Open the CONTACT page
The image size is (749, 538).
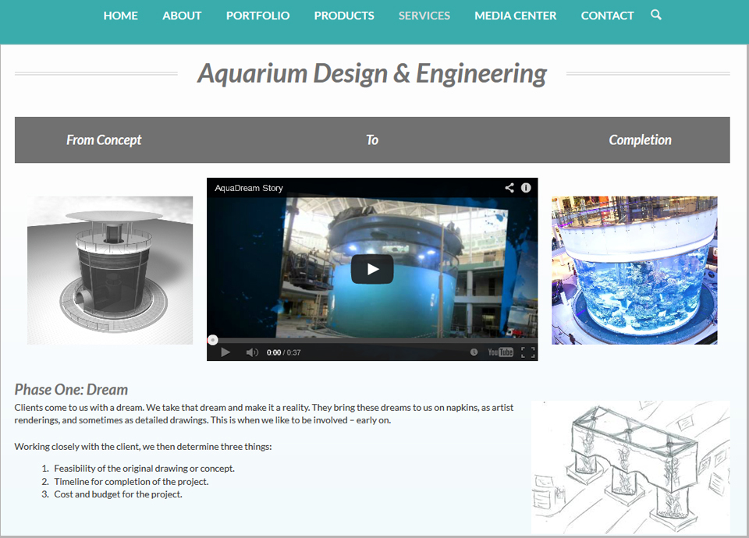[607, 16]
